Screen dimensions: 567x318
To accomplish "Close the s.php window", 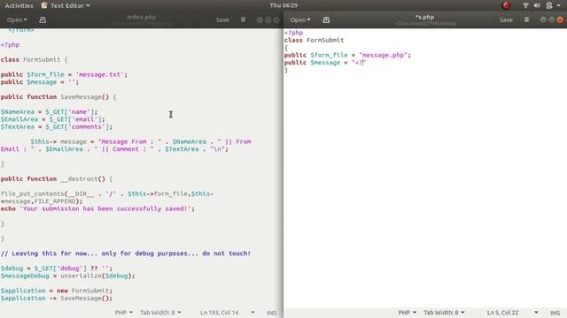I will tap(560, 19).
